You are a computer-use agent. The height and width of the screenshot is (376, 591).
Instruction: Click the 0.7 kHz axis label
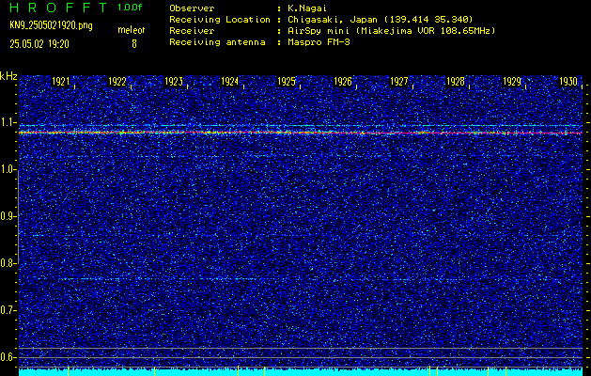coord(8,310)
